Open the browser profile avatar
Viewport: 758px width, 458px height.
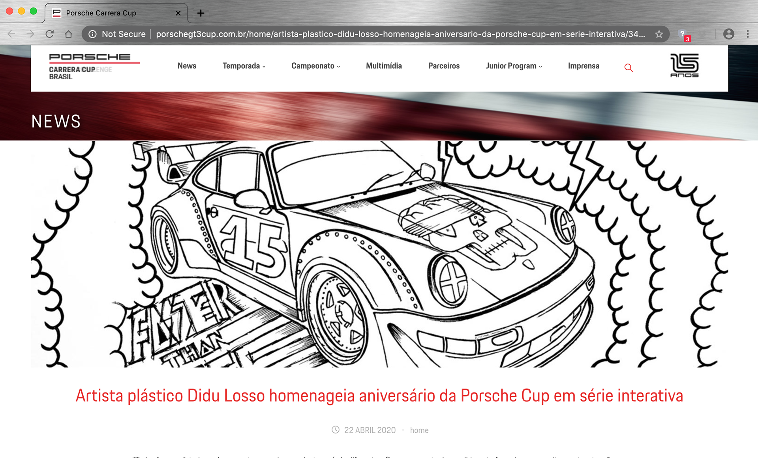[x=728, y=34]
